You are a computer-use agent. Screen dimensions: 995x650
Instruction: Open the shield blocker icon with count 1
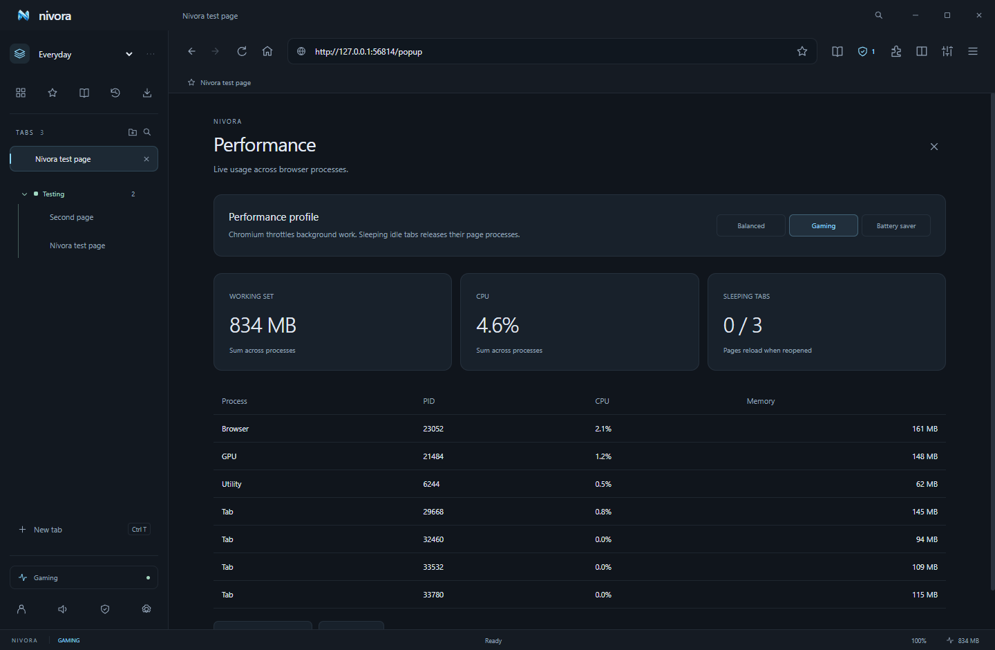pos(866,51)
